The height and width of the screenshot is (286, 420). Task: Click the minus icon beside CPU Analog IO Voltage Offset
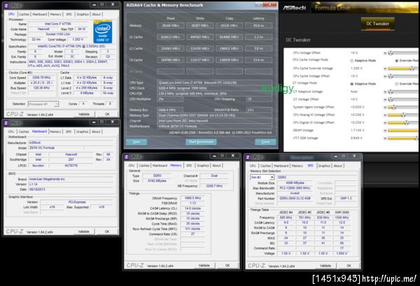tap(385, 115)
